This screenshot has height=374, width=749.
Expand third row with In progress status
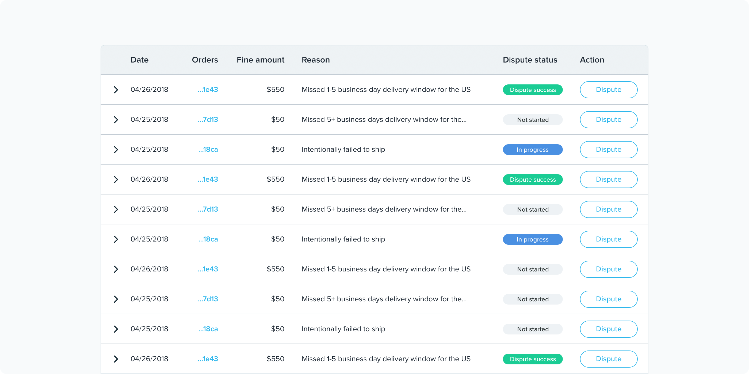click(116, 150)
